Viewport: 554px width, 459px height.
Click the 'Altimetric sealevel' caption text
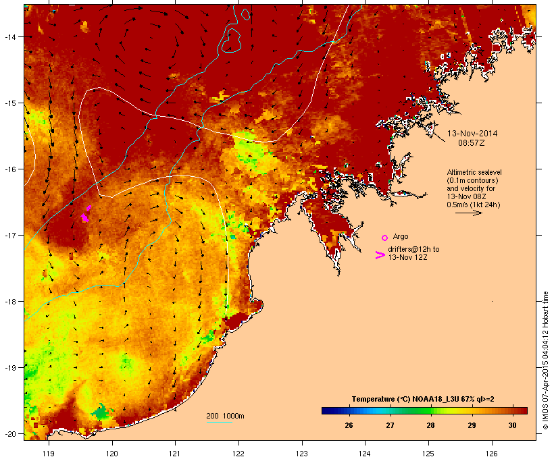coord(474,172)
